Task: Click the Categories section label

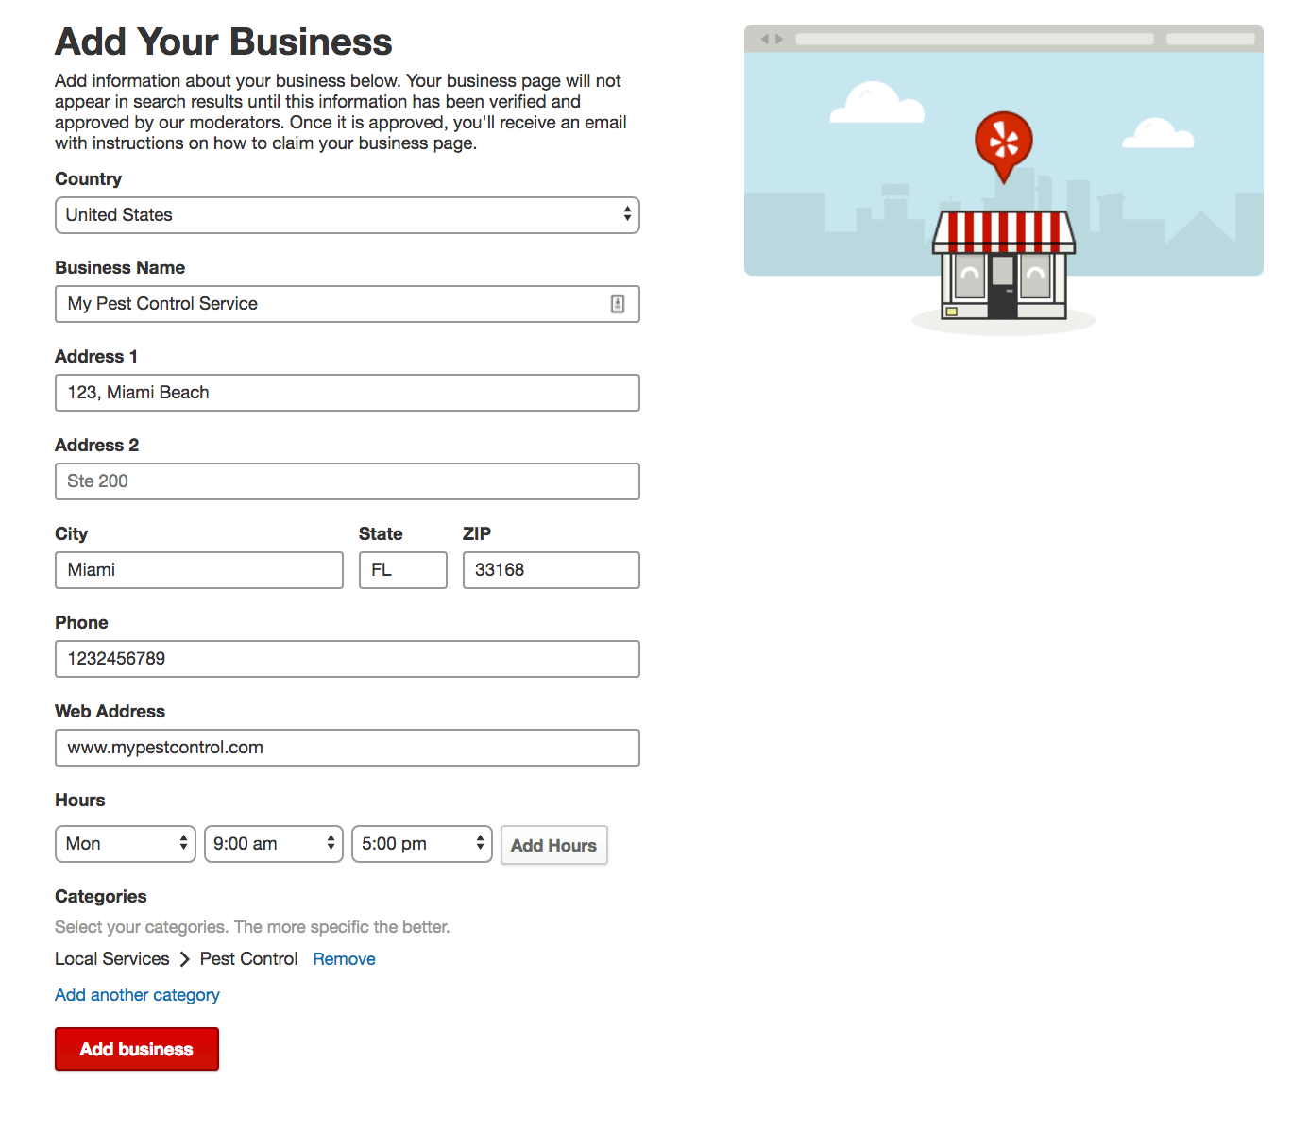Action: (101, 897)
